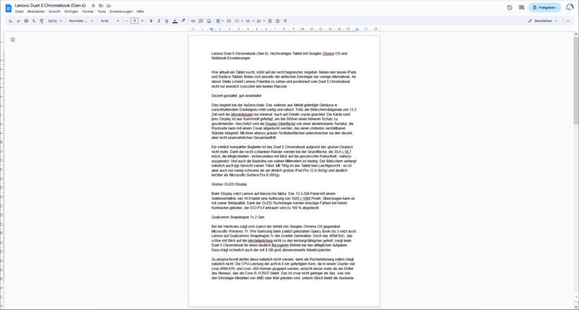Click the underlined word Display-Oberfläche
Screen dimensions: 579x310
tap(280, 124)
